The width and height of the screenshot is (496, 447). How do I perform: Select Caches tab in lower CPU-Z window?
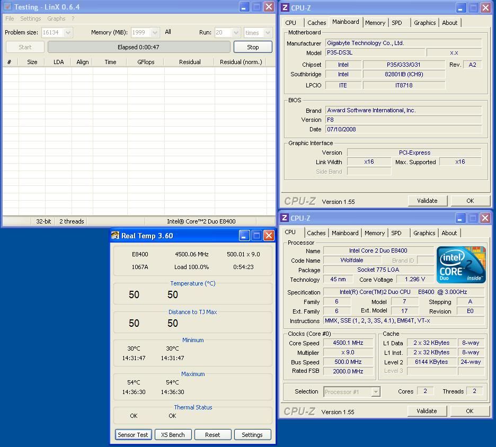point(316,233)
